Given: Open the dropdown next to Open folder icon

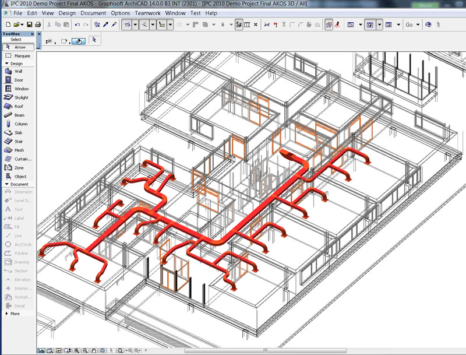Looking at the screenshot, I should point(22,24).
